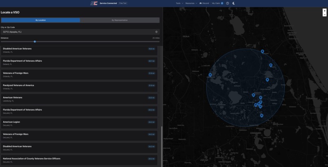Open My Claim in the header
328x167 pixels.
(x=218, y=3)
